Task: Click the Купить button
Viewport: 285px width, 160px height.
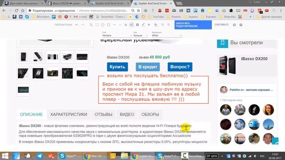Action: 118,67
